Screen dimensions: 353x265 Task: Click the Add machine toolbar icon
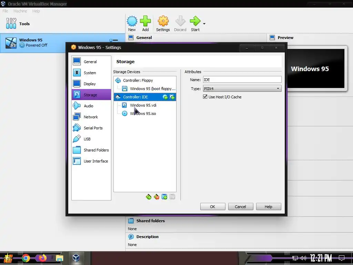[145, 23]
